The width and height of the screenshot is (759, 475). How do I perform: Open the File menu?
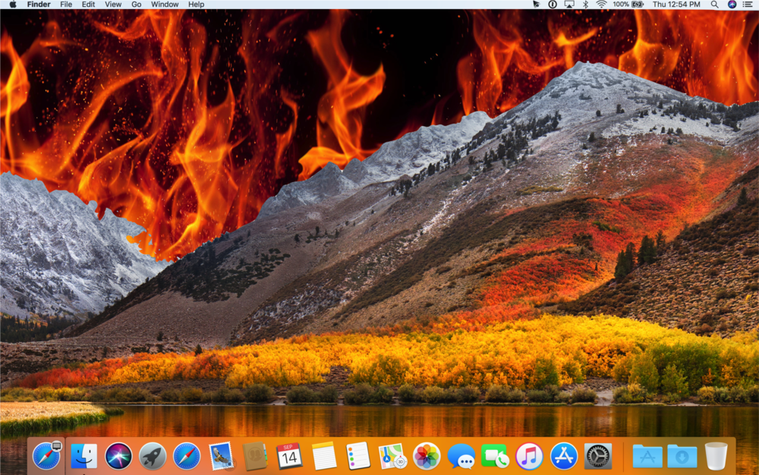coord(66,5)
